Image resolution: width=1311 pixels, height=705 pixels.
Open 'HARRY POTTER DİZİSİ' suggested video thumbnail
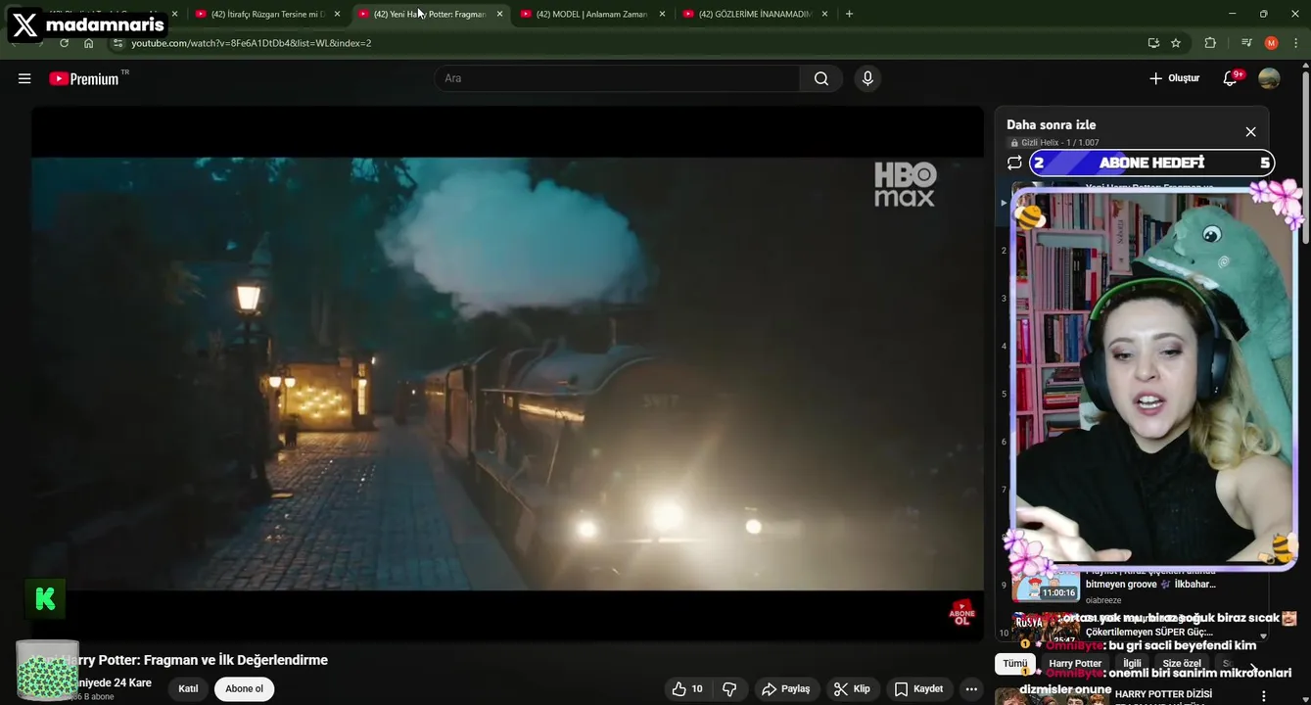click(x=1053, y=696)
